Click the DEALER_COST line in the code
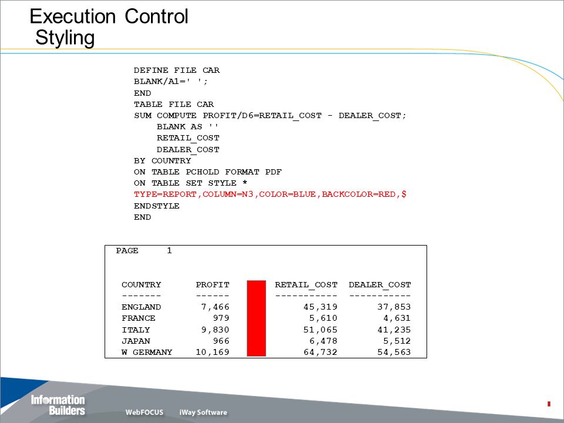The height and width of the screenshot is (423, 564). coord(188,149)
